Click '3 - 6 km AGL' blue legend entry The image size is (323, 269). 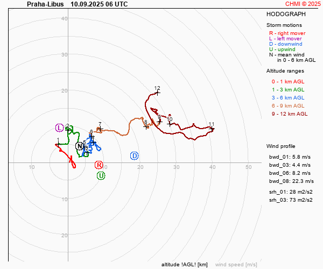288,97
